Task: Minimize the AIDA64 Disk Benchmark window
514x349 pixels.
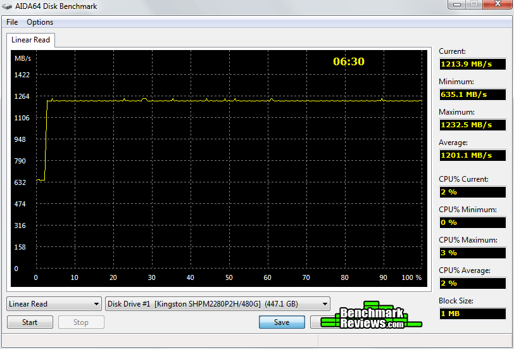Action: pos(456,5)
